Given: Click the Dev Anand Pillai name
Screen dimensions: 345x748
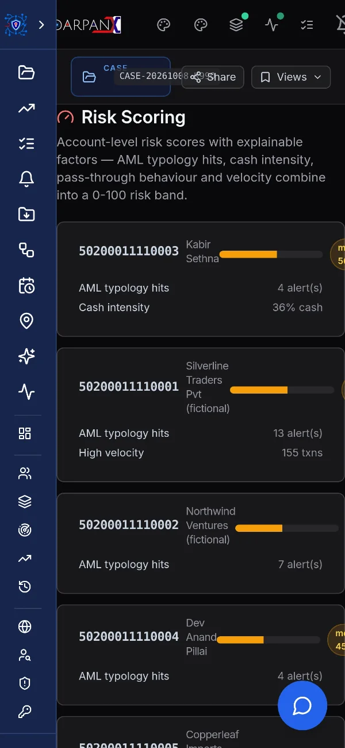Looking at the screenshot, I should pyautogui.click(x=201, y=637).
